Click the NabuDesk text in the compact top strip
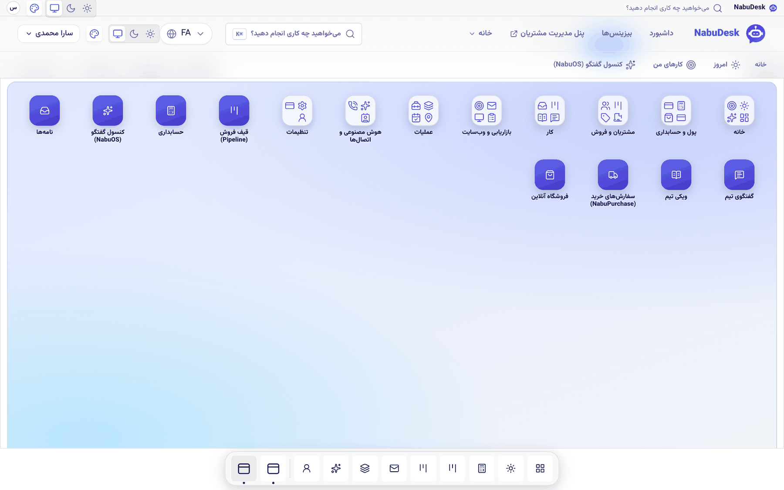784x490 pixels. tap(749, 7)
